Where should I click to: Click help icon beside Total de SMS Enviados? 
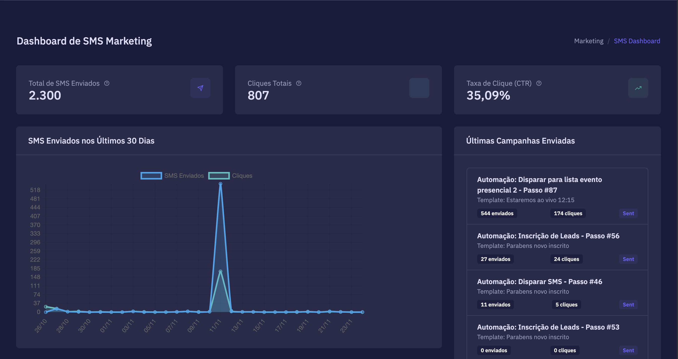tap(107, 83)
